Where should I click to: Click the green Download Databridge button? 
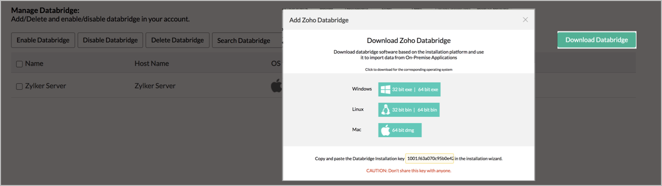coord(596,40)
